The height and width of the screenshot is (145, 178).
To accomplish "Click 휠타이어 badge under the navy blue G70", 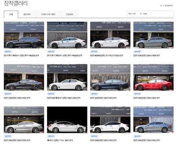I will 94,94.
